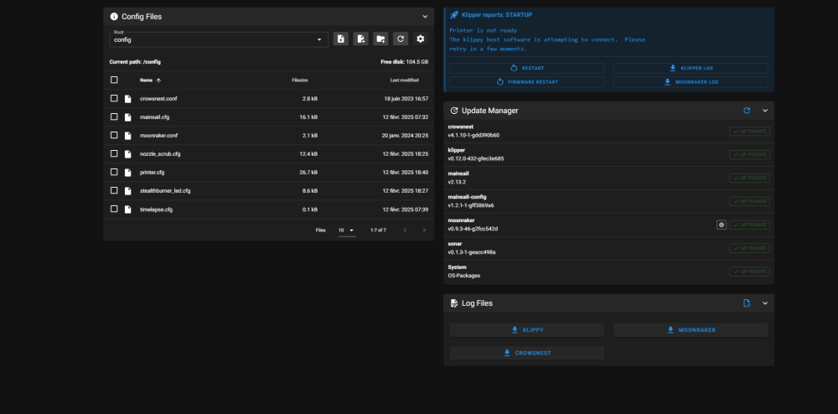Click the printer.cfg file icon

click(127, 173)
